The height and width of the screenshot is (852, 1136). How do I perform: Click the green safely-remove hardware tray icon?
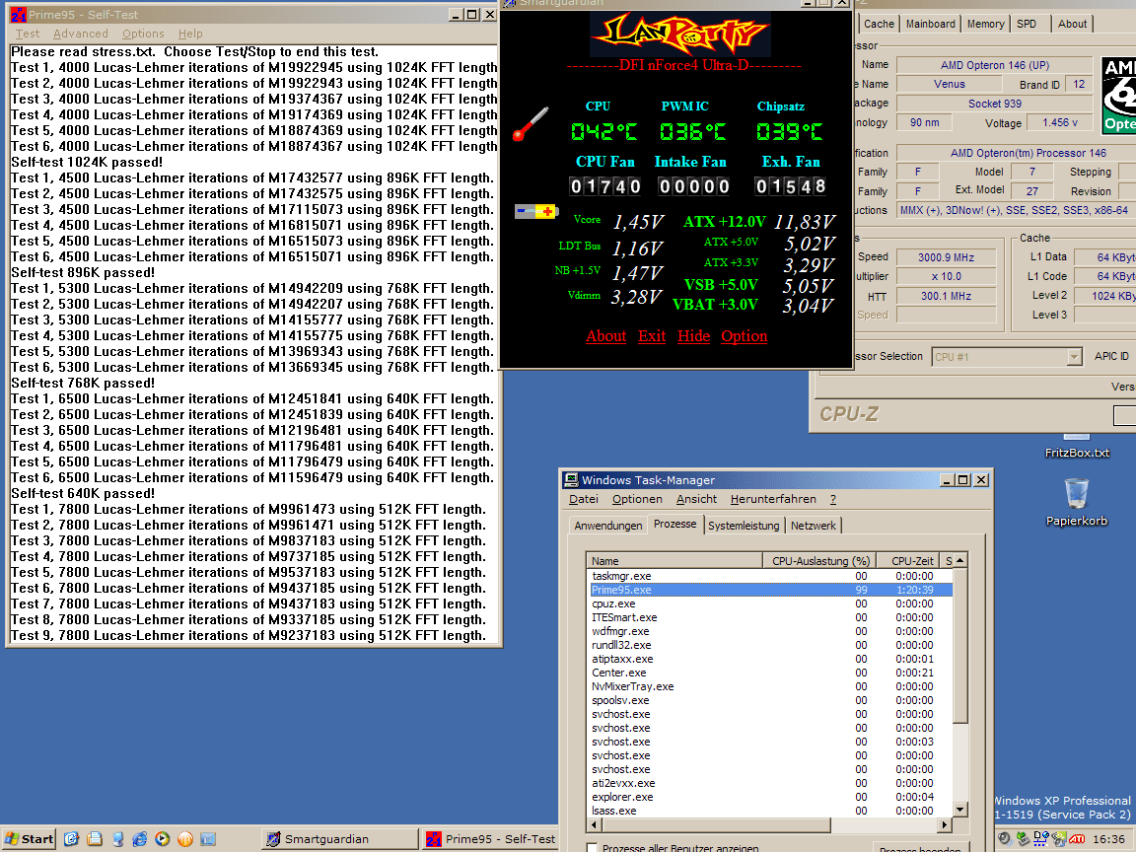(x=1023, y=839)
